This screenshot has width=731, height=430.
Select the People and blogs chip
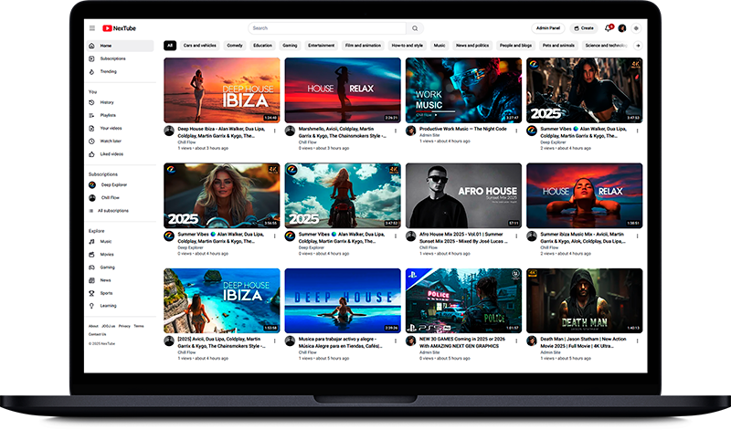coord(515,46)
